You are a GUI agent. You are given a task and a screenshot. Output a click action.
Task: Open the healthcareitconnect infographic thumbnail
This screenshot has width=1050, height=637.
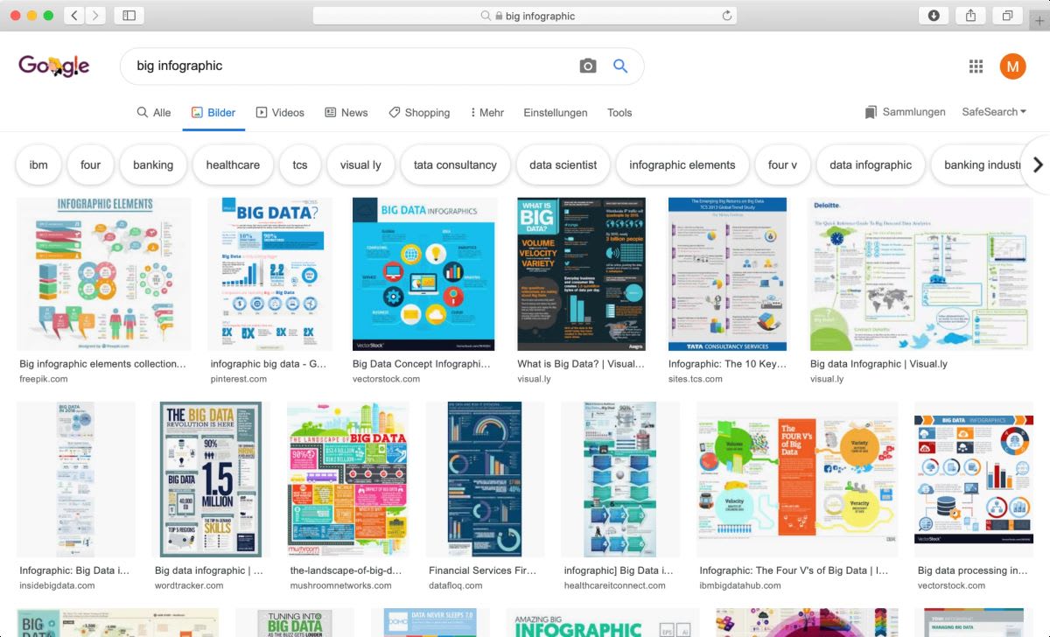coord(620,479)
